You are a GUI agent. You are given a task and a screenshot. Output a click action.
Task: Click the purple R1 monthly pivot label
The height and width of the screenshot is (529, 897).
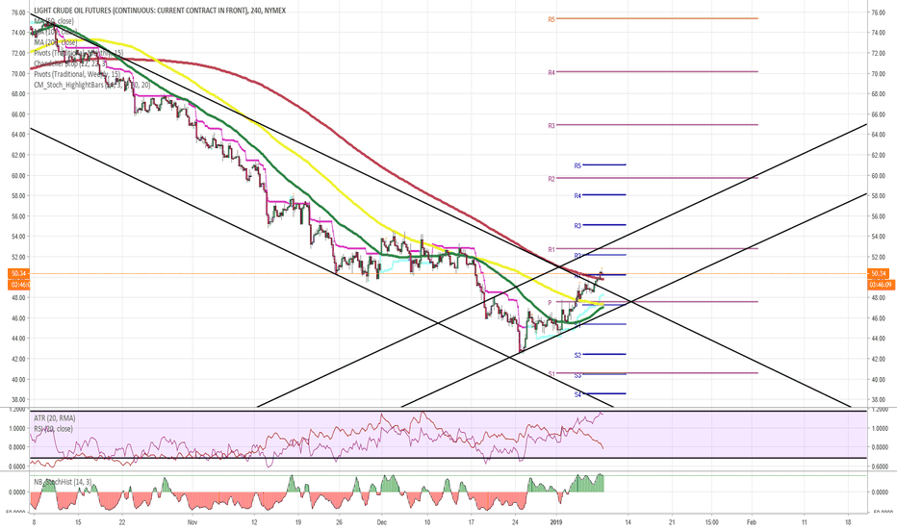click(551, 250)
